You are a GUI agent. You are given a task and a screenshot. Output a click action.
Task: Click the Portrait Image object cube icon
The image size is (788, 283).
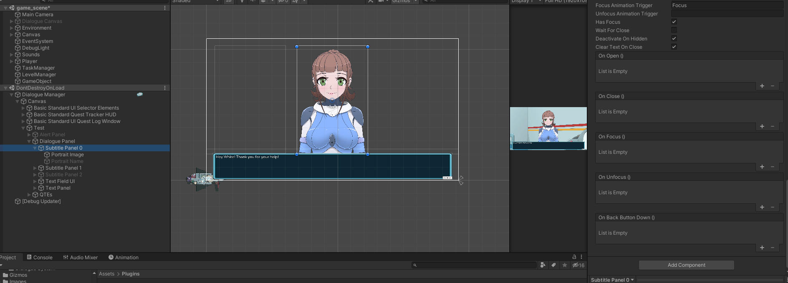coord(47,155)
